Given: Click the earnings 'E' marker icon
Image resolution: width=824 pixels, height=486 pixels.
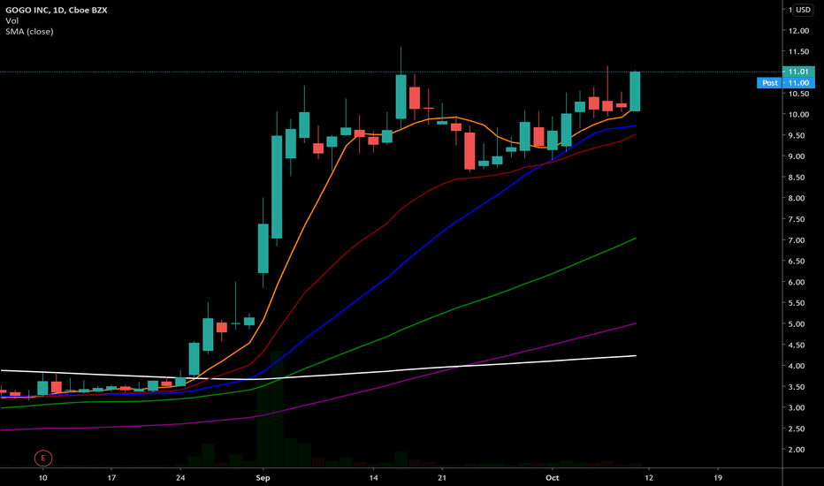Looking at the screenshot, I should [43, 458].
